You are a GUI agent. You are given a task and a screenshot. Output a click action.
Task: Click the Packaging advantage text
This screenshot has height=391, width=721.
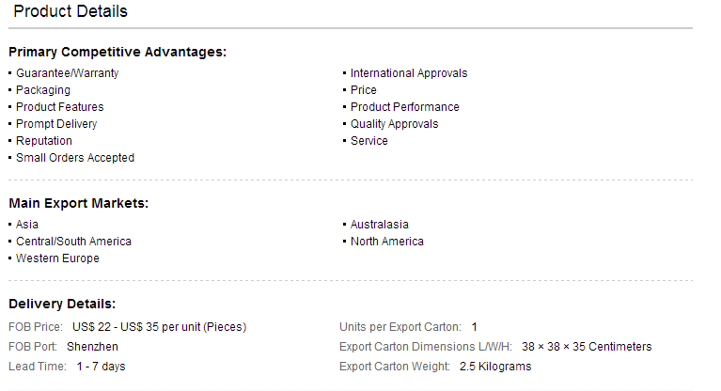tap(43, 90)
